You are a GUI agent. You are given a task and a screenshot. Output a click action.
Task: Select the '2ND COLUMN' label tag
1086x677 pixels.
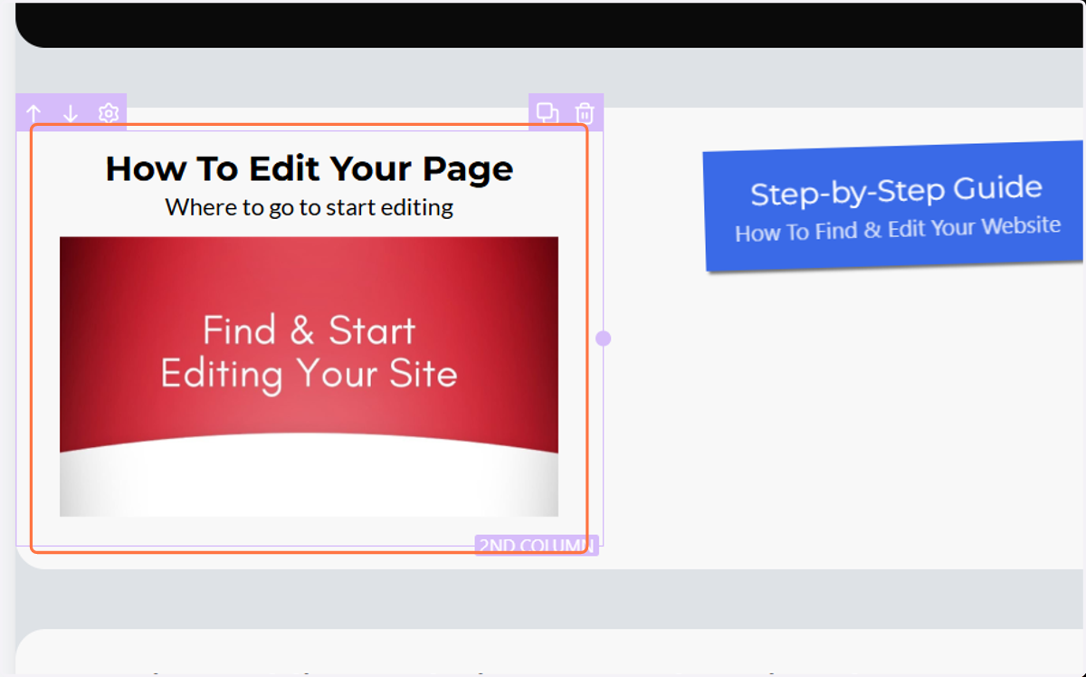[x=536, y=546]
